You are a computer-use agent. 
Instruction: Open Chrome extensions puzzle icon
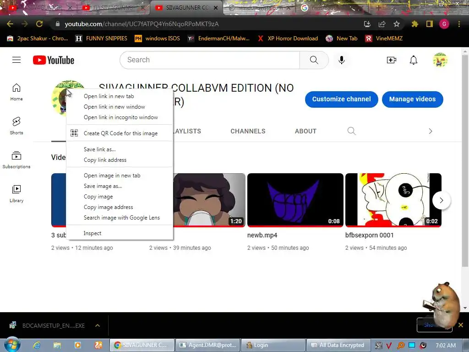point(414,24)
